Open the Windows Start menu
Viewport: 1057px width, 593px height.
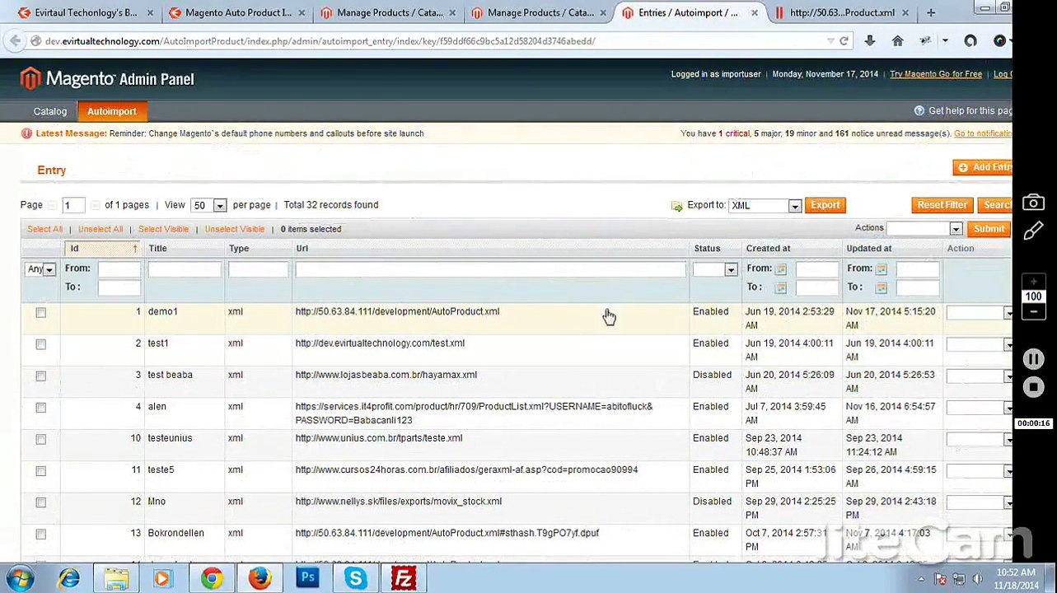(18, 578)
